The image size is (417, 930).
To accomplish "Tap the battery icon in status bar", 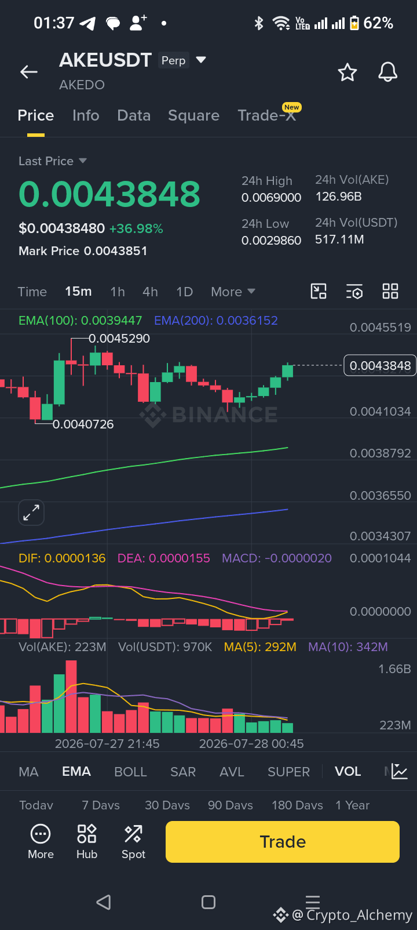I will [x=354, y=23].
